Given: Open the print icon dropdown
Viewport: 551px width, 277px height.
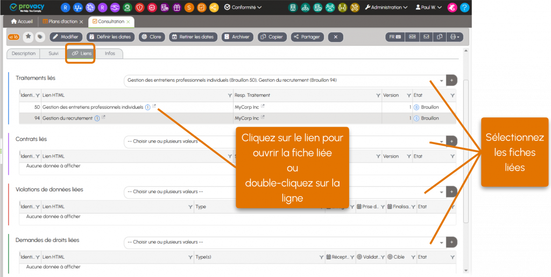Looking at the screenshot, I should 455,37.
